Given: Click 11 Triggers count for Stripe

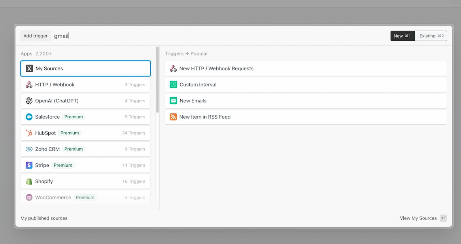Looking at the screenshot, I should [134, 165].
